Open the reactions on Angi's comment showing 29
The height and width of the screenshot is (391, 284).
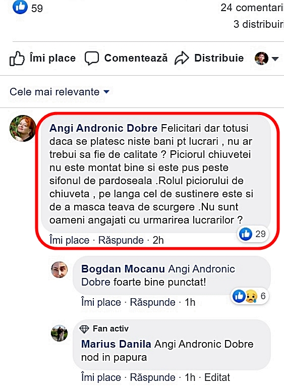point(253,234)
